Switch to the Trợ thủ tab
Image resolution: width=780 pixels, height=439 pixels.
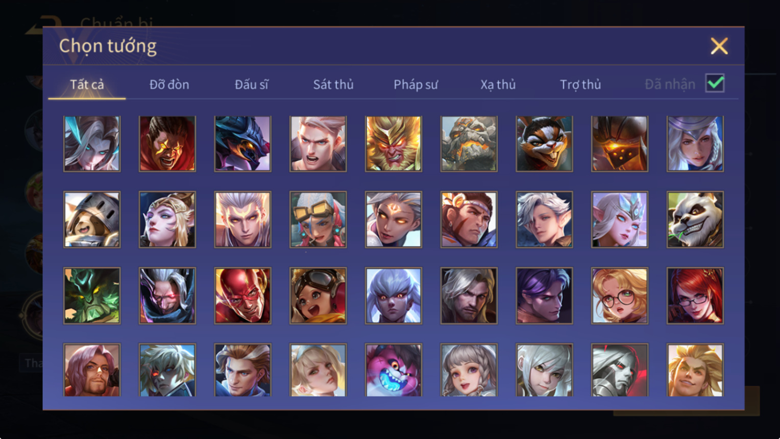[x=580, y=84]
